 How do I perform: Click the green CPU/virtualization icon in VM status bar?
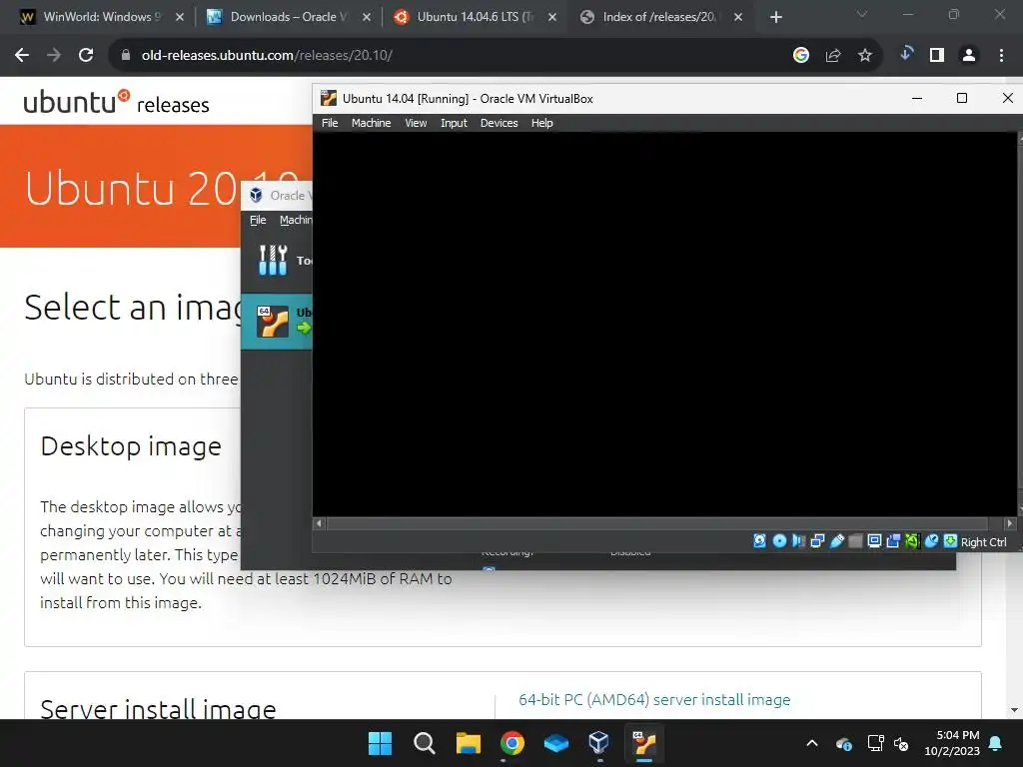[x=912, y=540]
